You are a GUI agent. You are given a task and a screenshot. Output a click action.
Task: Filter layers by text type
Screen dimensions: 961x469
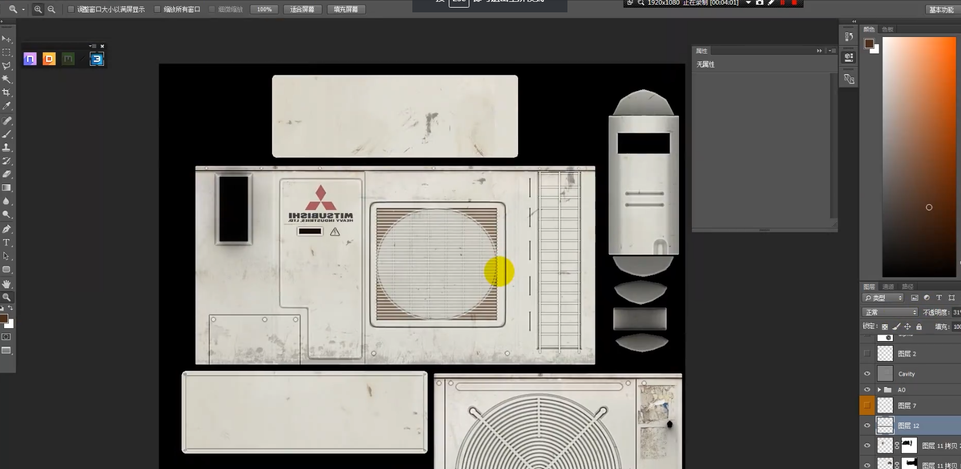pos(939,298)
